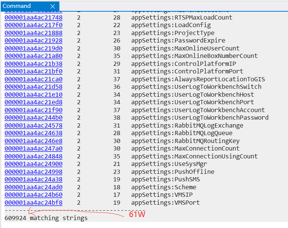This screenshot has height=228, width=288.
Task: Inspect object at 000001aa4ac24ad0
Action: coord(33,187)
